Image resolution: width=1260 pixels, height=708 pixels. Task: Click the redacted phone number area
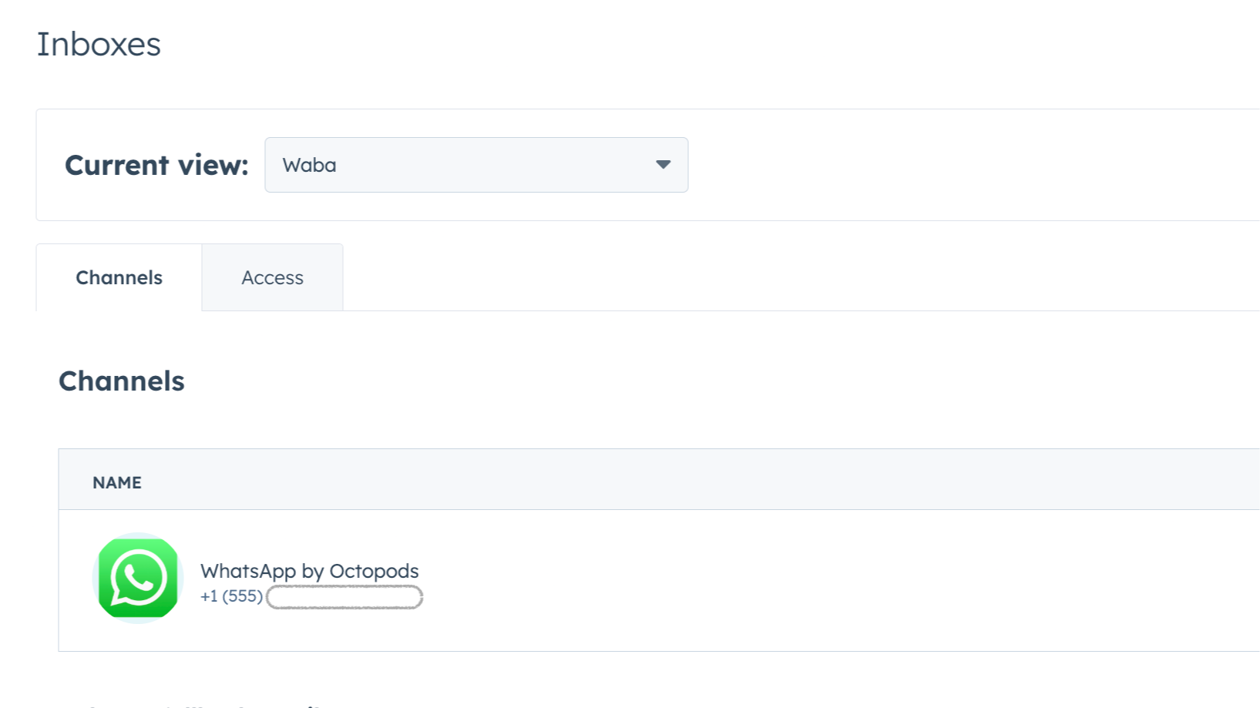tap(344, 596)
